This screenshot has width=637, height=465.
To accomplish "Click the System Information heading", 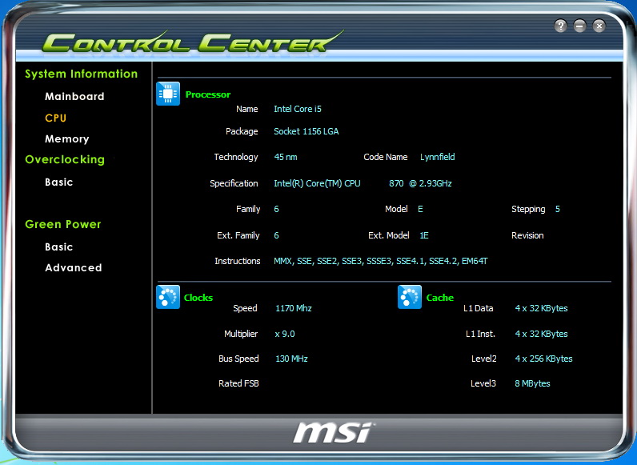I will pos(81,74).
